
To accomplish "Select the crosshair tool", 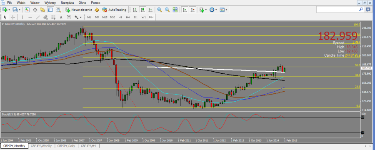I will point(12,17).
